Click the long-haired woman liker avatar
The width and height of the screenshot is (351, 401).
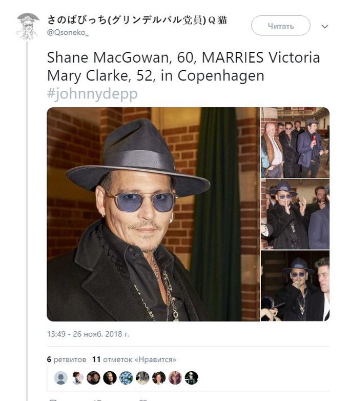(175, 378)
